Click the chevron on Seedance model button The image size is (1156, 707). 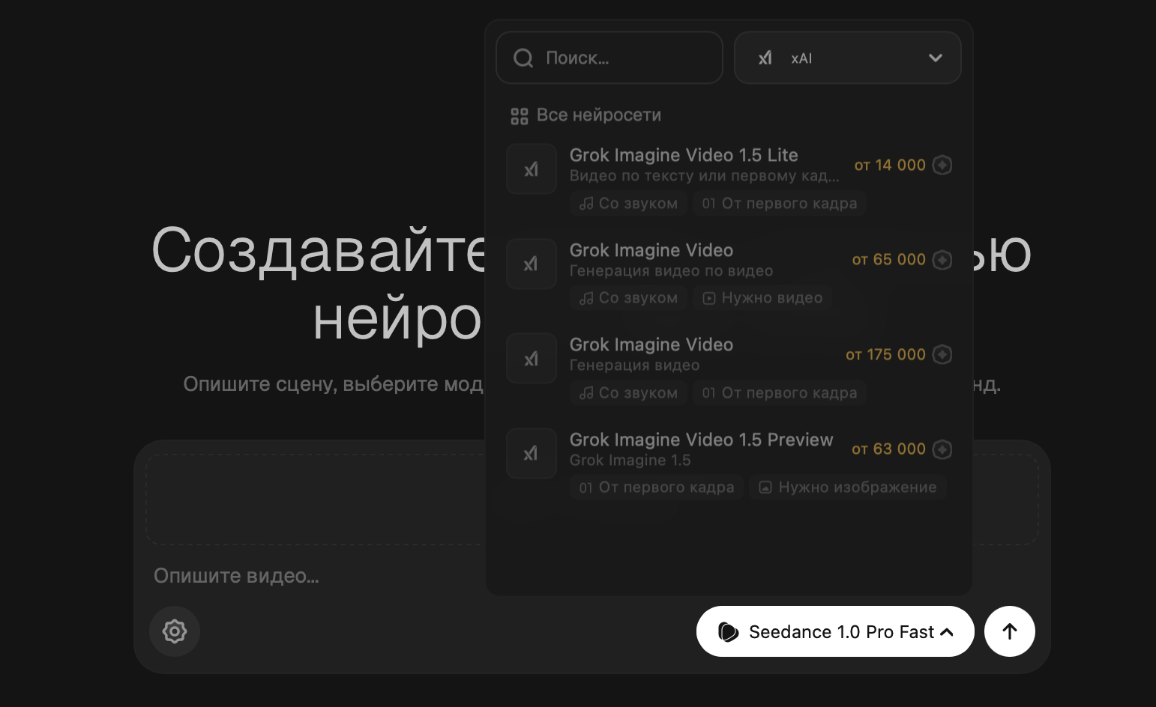[947, 632]
